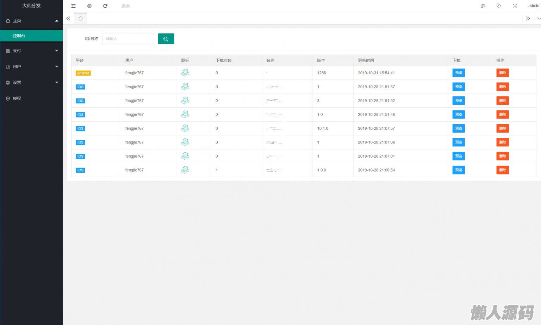
Task: Click 预览 for the Android version 1258 row
Action: [458, 73]
